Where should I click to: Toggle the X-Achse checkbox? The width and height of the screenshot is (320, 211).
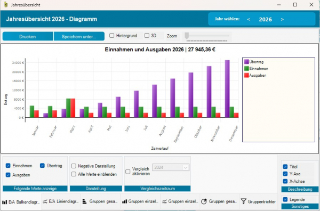[285, 181]
